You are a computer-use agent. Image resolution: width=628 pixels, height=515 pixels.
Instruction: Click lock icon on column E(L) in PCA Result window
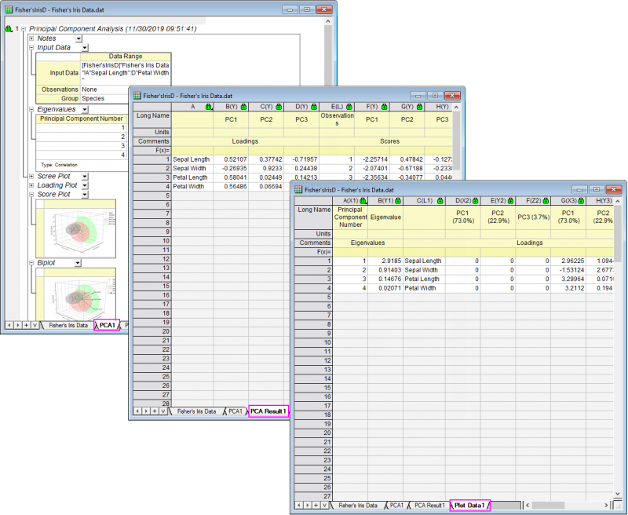349,107
